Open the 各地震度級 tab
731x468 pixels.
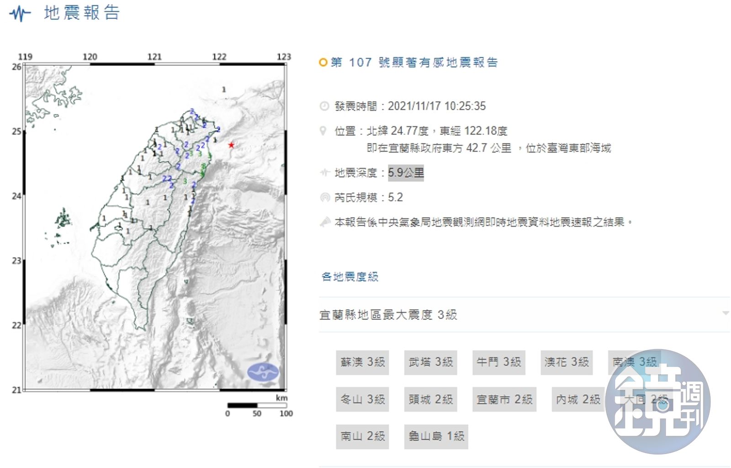(350, 277)
